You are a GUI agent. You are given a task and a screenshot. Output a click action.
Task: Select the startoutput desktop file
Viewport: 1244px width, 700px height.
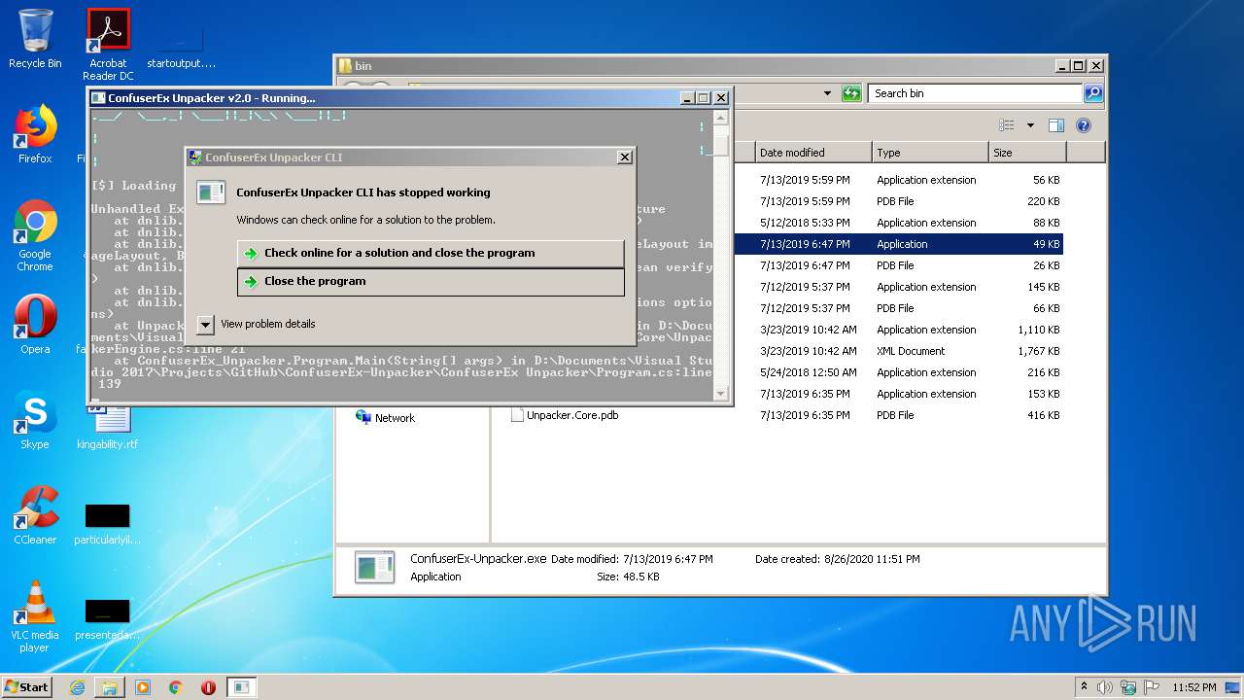[181, 47]
